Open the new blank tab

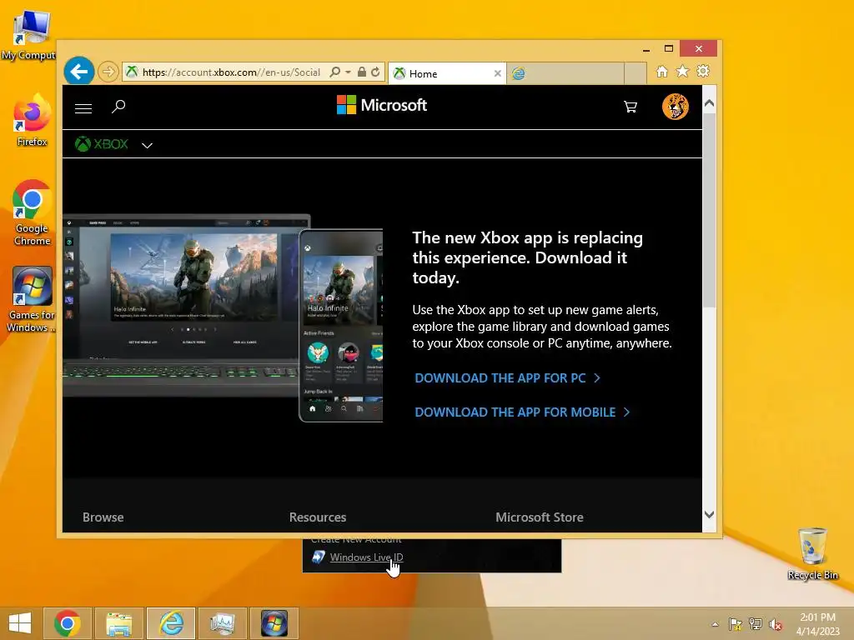coord(565,73)
